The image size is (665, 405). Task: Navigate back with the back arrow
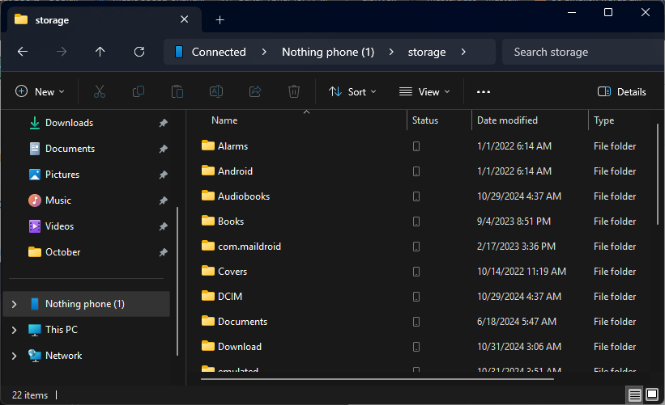(x=23, y=52)
